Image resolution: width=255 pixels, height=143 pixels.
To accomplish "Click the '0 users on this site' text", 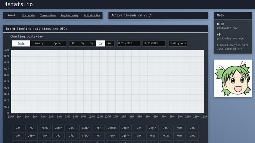I will click(x=233, y=45).
